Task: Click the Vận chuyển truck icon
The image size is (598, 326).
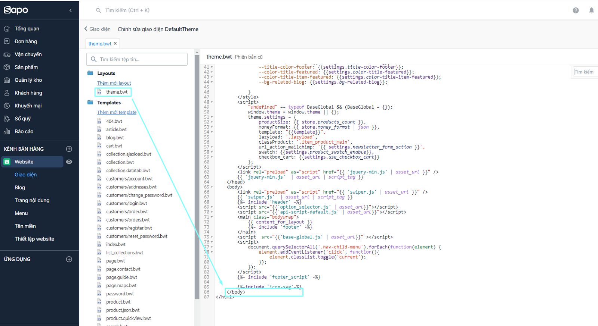Action: pos(7,54)
